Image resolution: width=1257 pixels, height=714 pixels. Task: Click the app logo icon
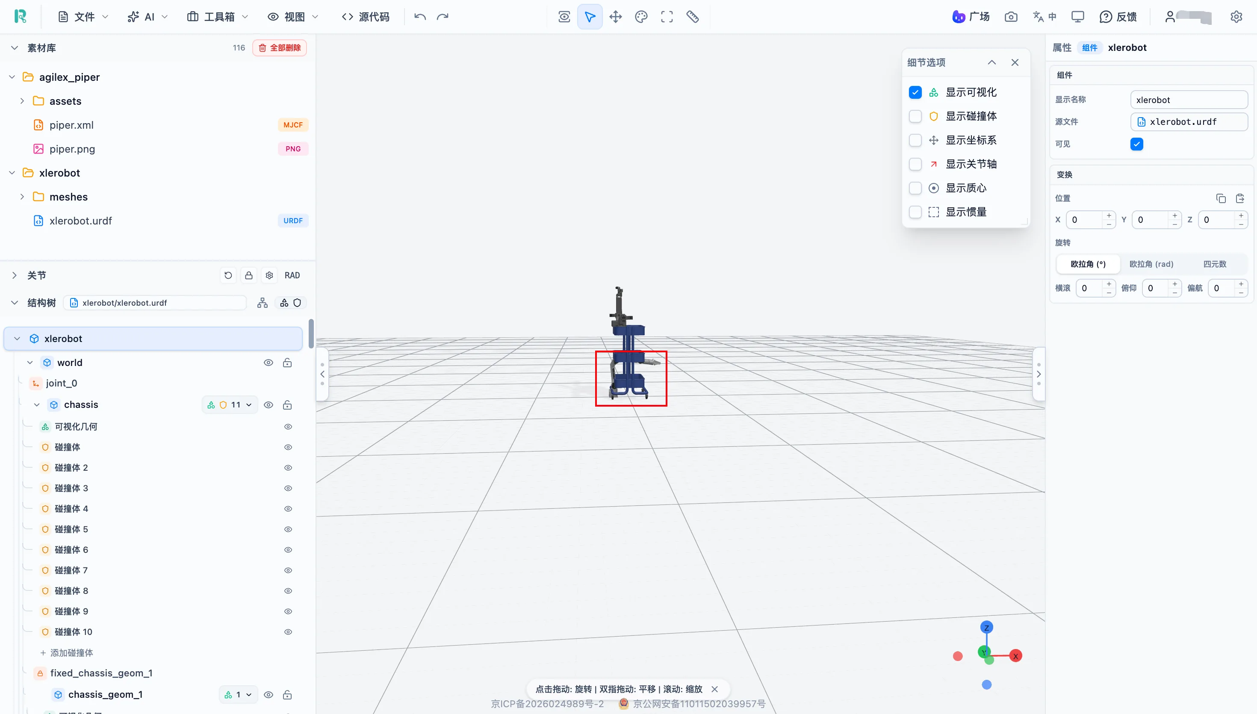20,17
